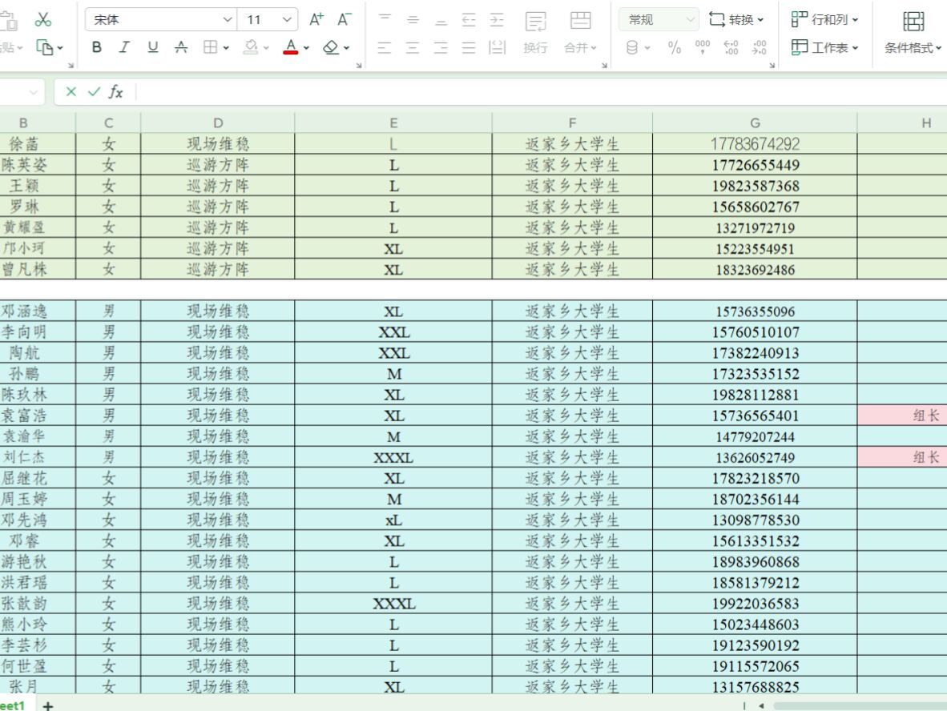Click the justify alignment icon
Screen dimensions: 947x711
pos(469,47)
